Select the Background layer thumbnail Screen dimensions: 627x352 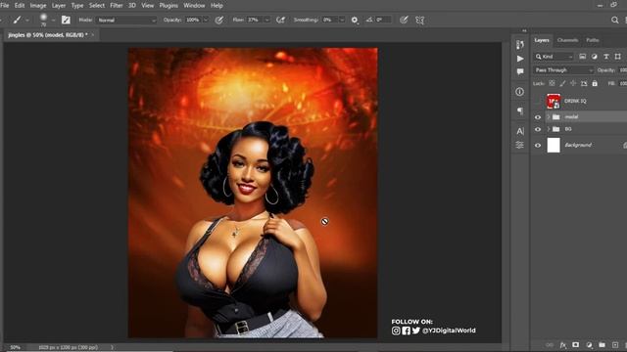tap(554, 146)
